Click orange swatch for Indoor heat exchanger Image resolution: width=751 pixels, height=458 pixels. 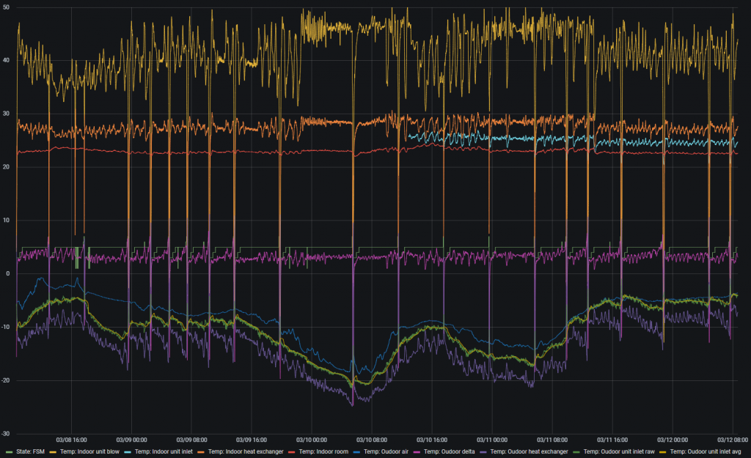click(202, 451)
